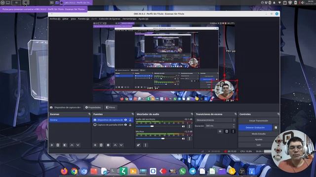
Task: Toggle visibility of Dispositivo de captura source
Action: (125, 120)
